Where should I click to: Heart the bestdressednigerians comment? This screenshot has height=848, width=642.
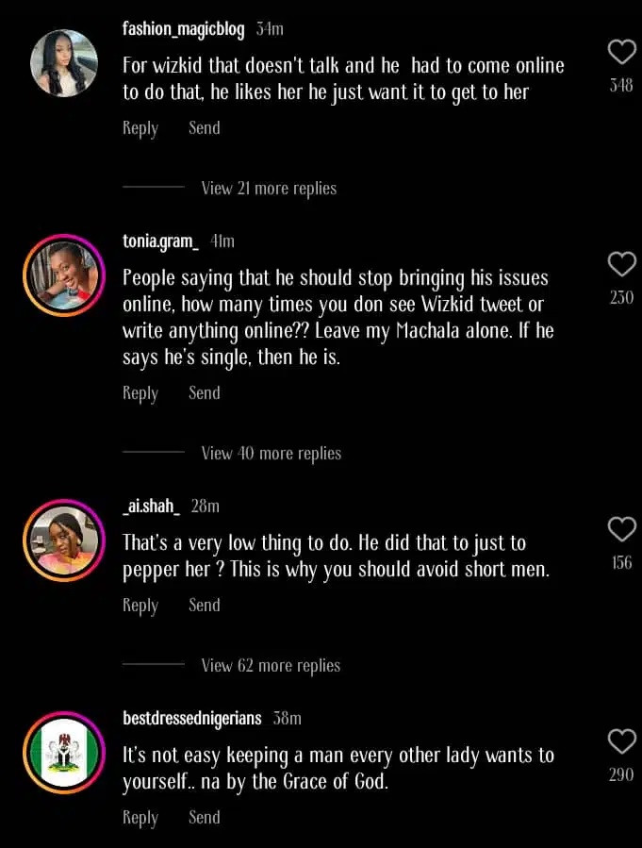(x=621, y=741)
